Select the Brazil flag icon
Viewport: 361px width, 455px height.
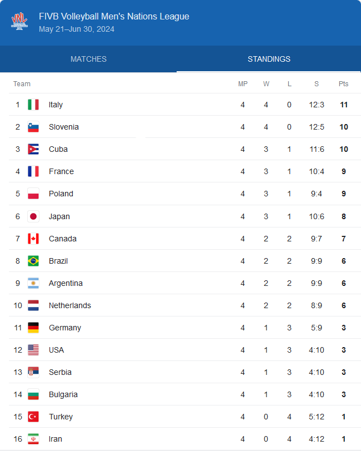[33, 261]
